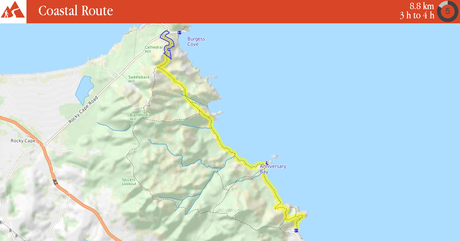
Task: Click the Saddleback Hill label
Action: tap(139, 79)
